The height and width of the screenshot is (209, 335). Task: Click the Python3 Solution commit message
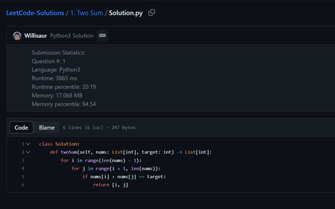(71, 36)
